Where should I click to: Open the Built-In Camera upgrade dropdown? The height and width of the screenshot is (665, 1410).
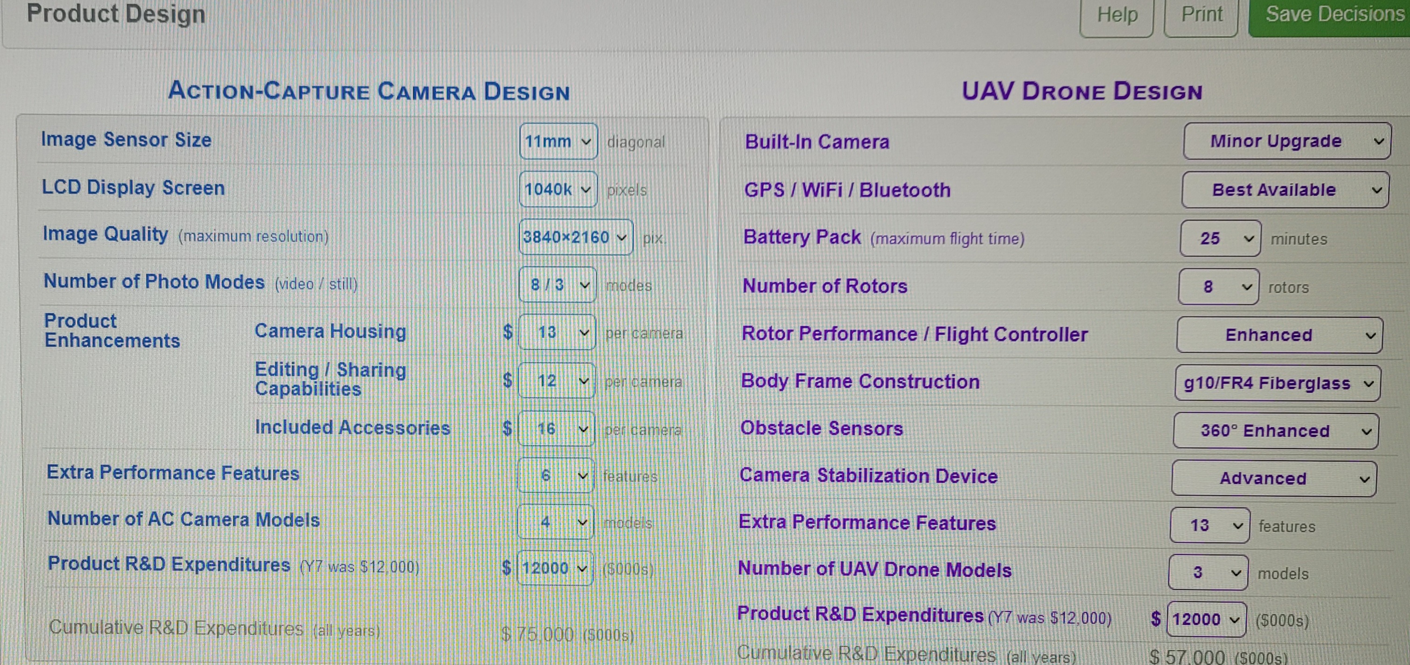pyautogui.click(x=1286, y=141)
